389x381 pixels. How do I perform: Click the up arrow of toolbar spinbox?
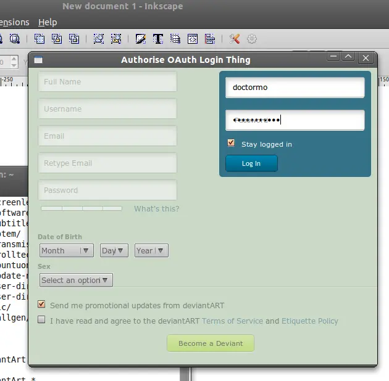coord(14,59)
